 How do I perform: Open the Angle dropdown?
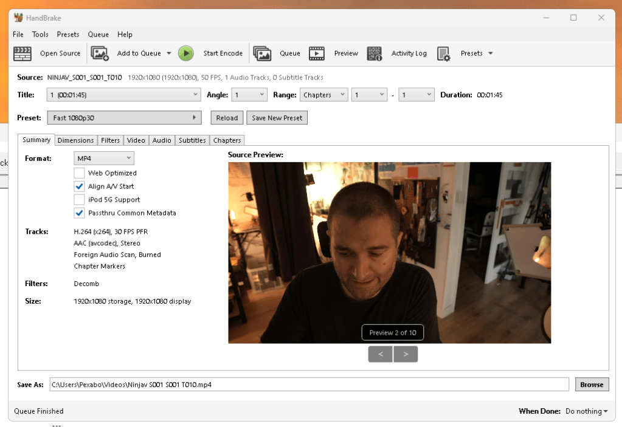click(x=249, y=95)
